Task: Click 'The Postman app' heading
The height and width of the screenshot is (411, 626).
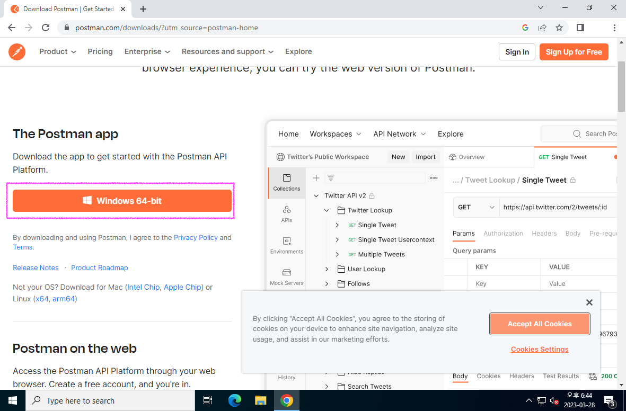Action: pyautogui.click(x=66, y=133)
